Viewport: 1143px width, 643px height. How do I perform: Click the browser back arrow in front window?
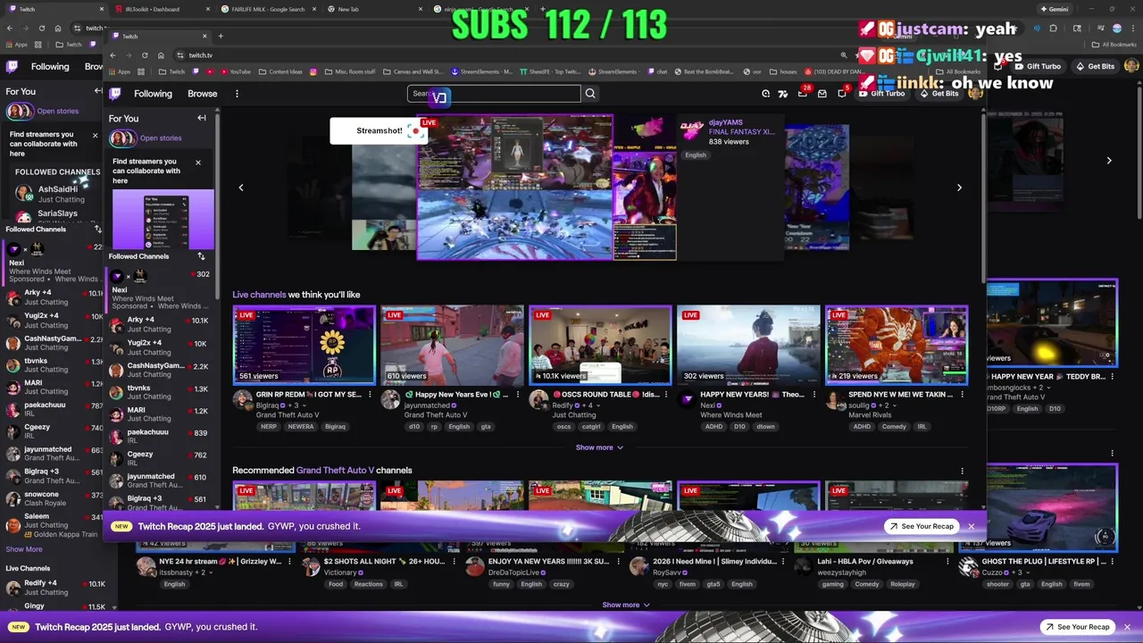(x=113, y=55)
